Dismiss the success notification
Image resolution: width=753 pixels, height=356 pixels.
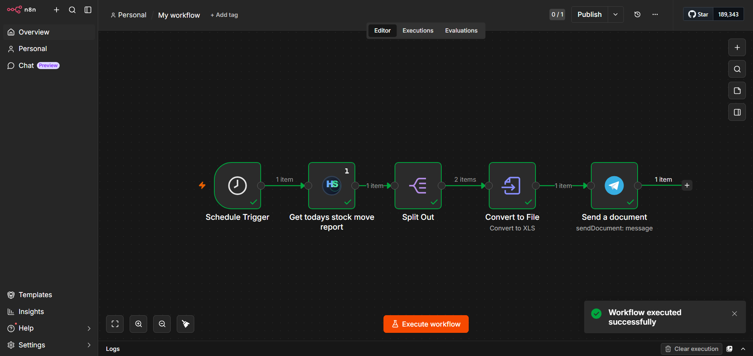735,313
